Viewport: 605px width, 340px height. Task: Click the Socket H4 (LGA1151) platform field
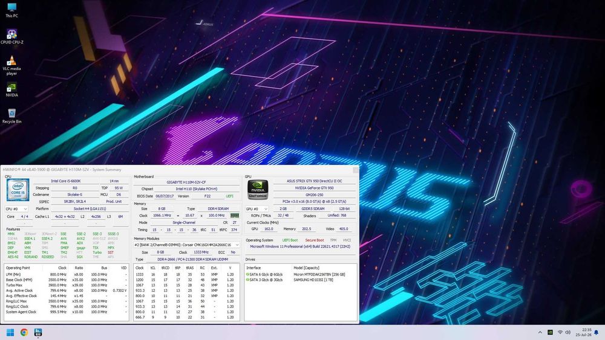coord(90,209)
